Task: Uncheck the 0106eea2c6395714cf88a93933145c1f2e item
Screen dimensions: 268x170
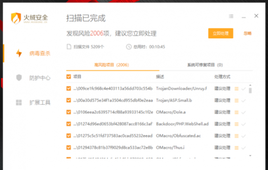Action: pos(69,112)
